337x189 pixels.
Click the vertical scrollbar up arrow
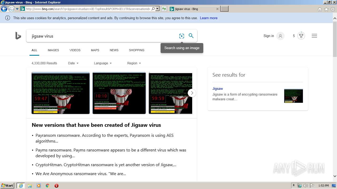(x=335, y=18)
